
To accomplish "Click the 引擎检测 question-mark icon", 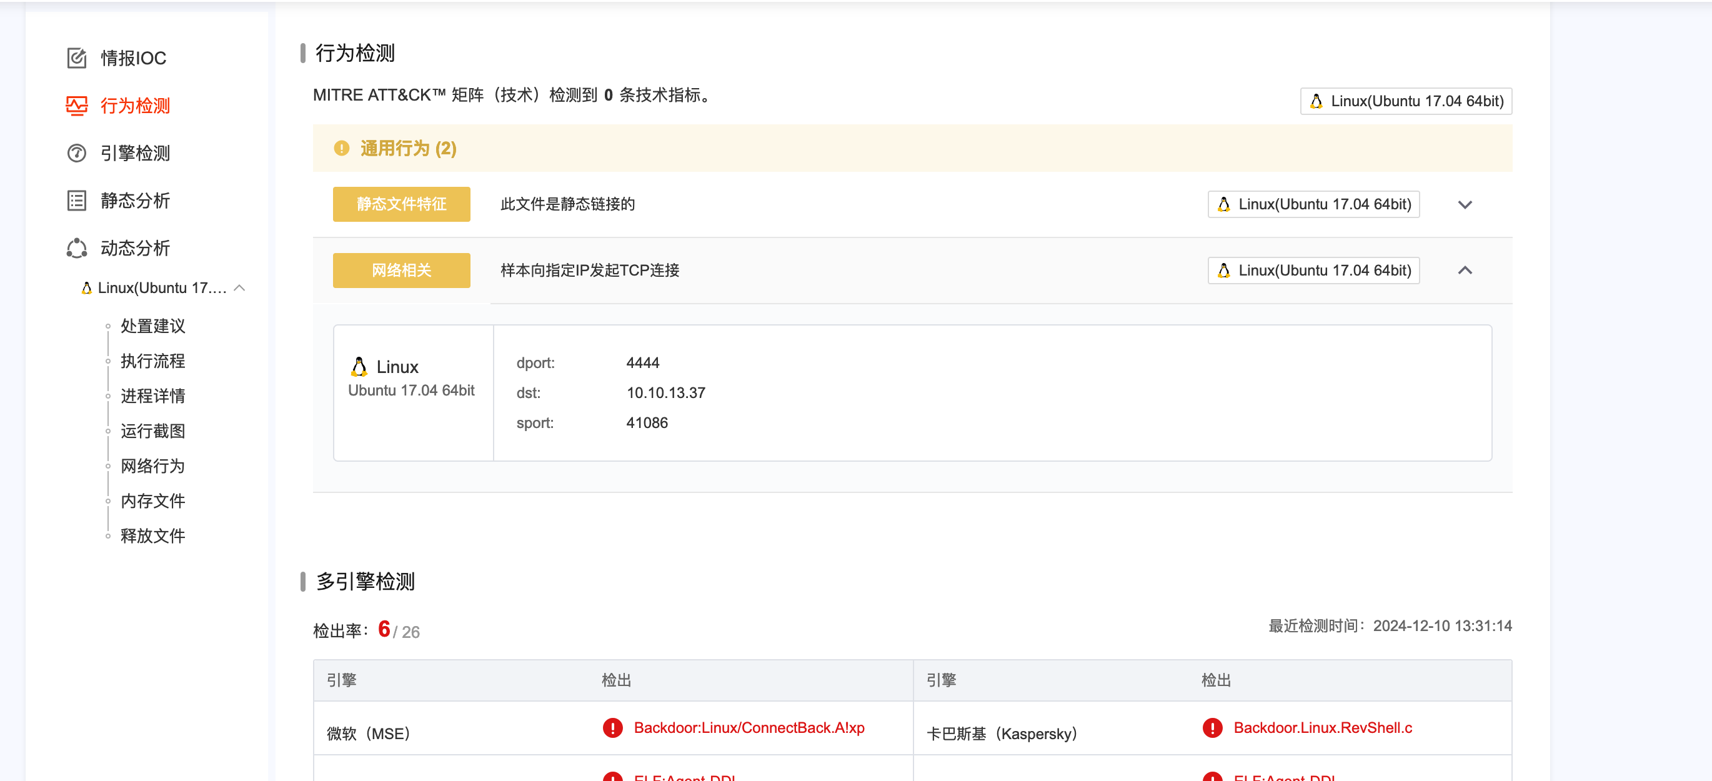I will [76, 153].
